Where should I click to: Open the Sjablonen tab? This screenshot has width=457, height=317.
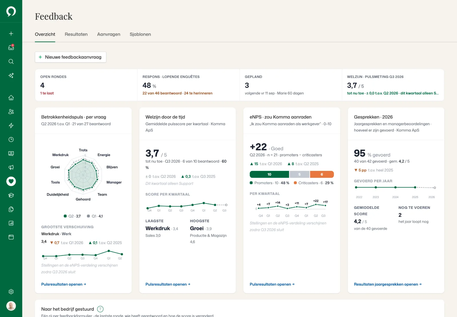coord(140,34)
